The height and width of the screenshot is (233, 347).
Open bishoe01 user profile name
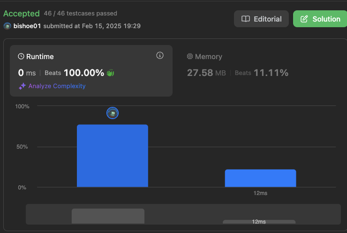(27, 26)
